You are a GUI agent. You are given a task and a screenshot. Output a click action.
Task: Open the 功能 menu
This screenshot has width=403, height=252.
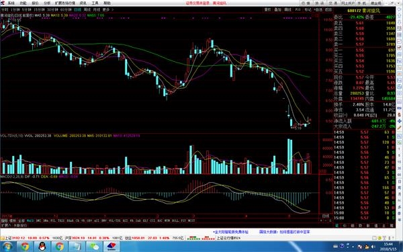[x=23, y=3]
